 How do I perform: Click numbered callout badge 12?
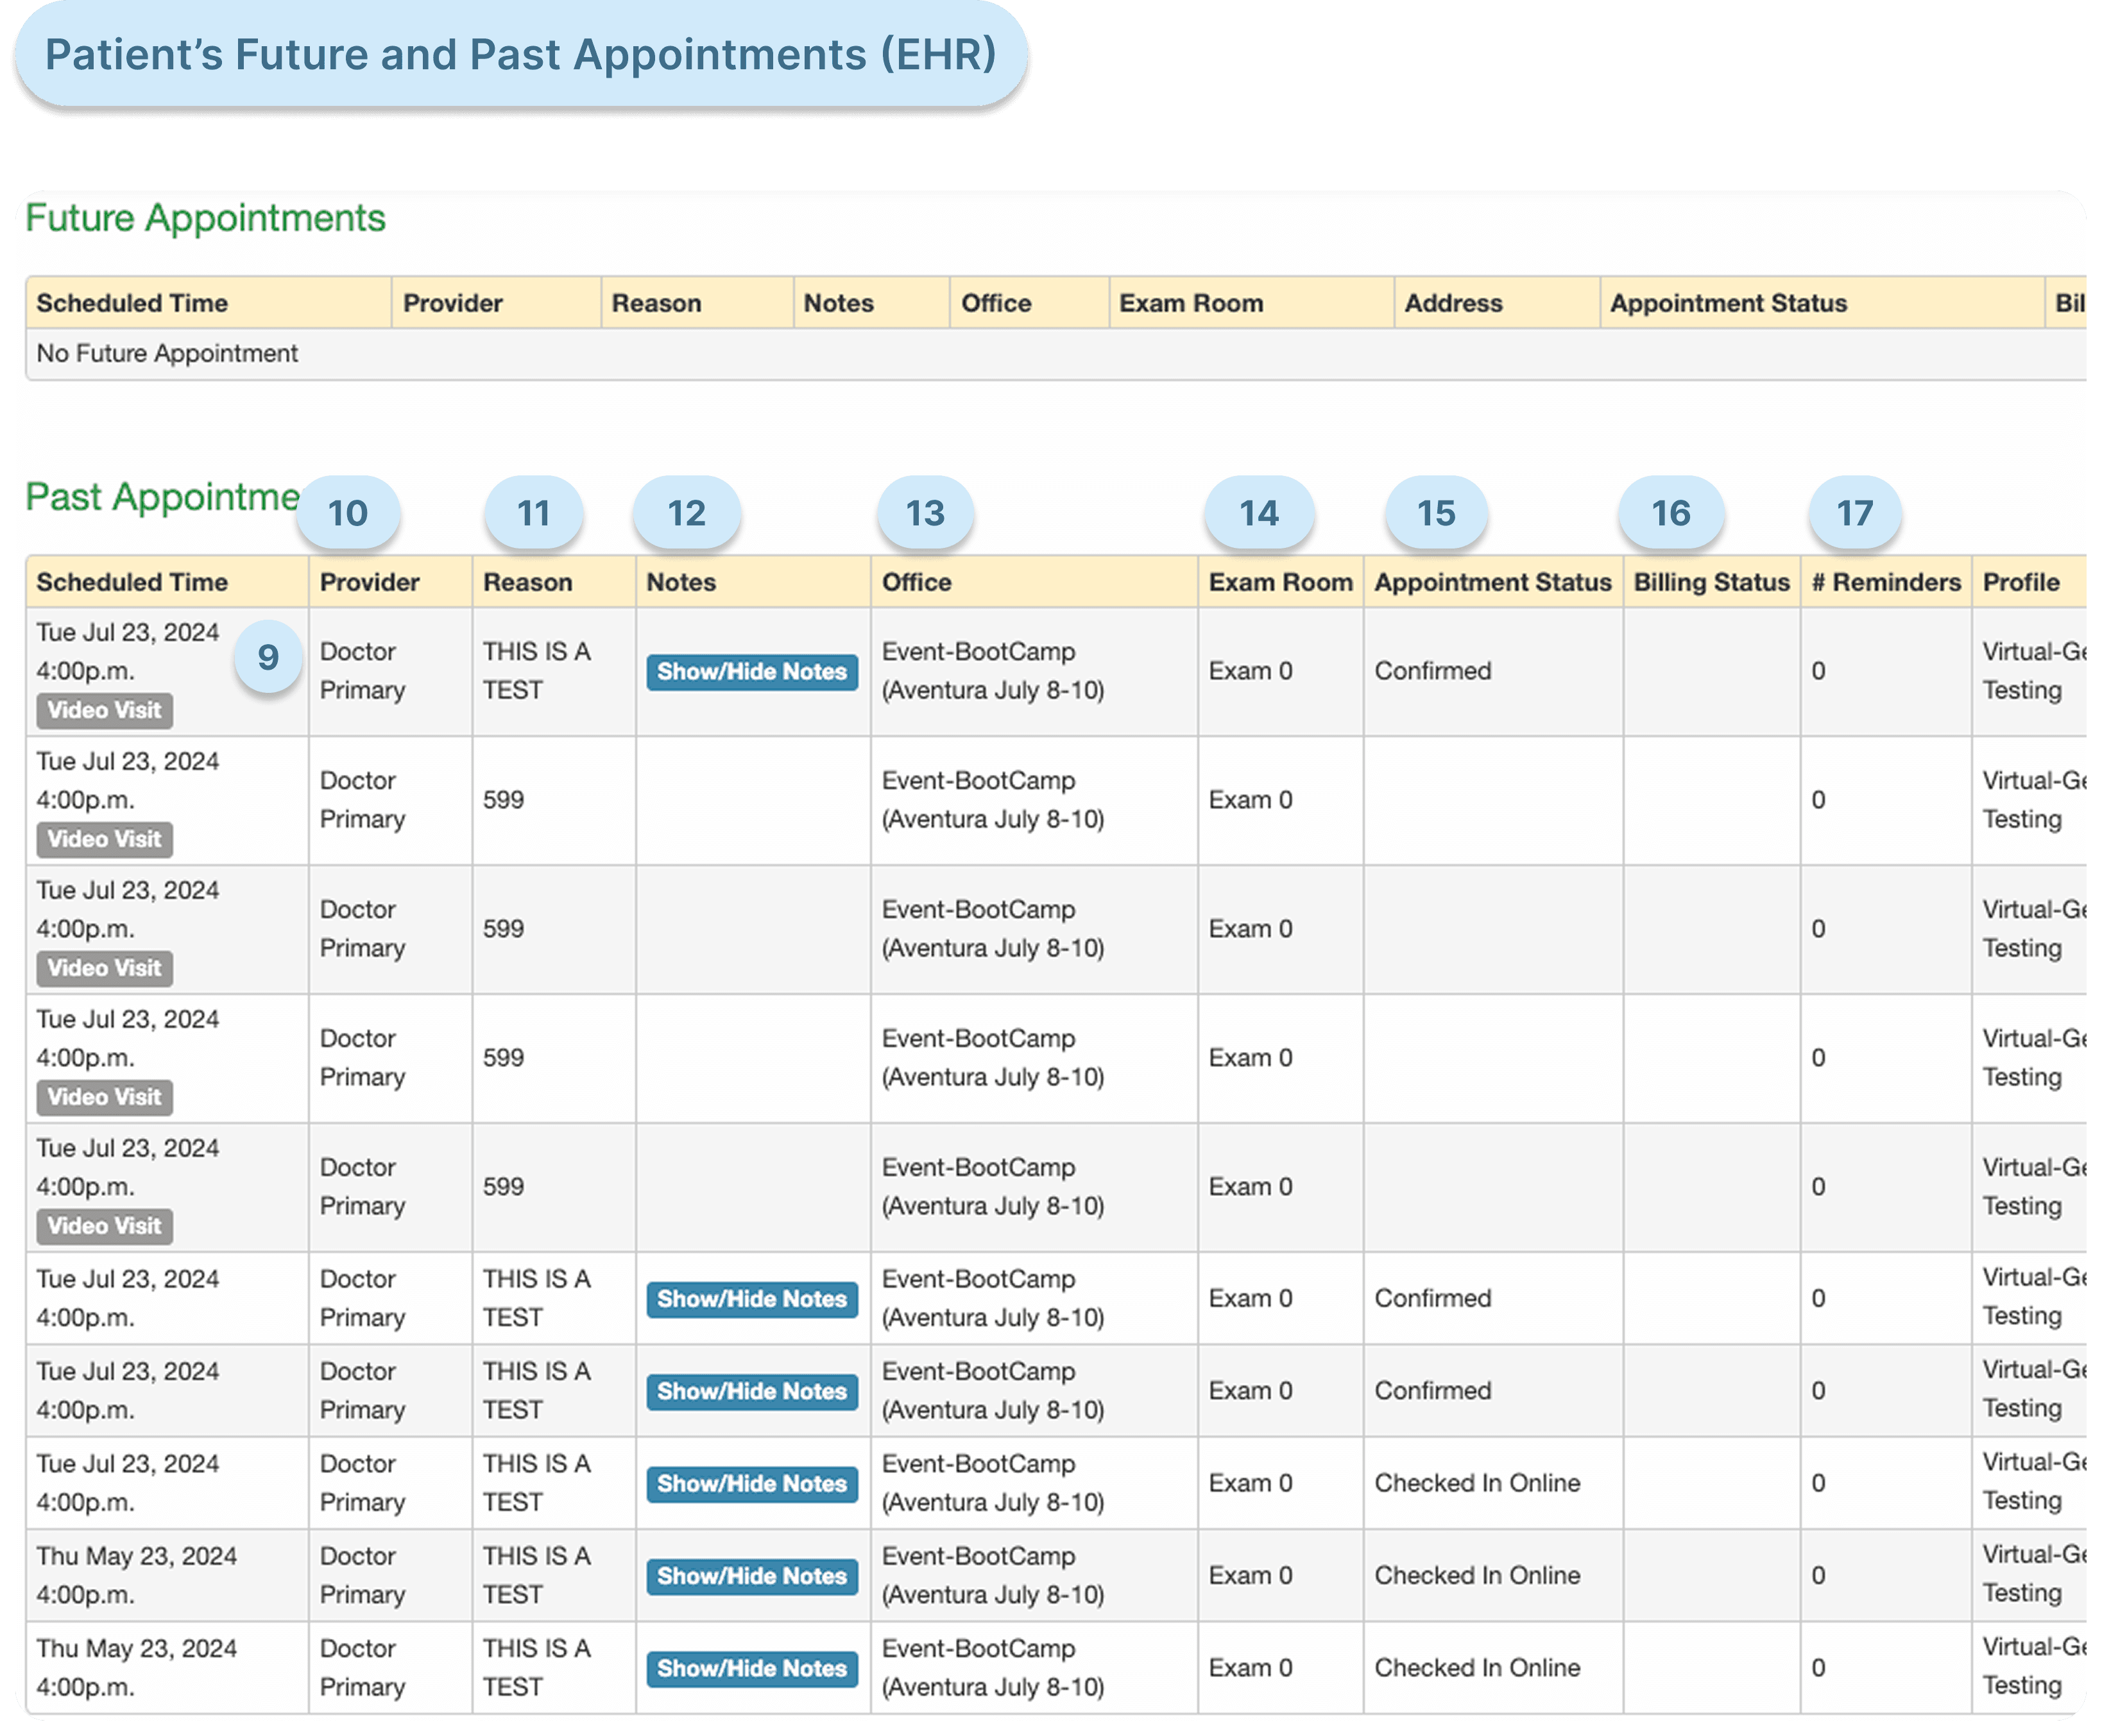pos(686,513)
